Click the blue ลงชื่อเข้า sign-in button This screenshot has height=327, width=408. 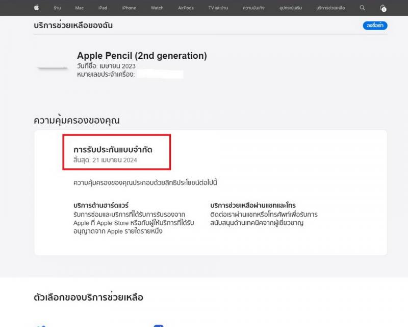(x=375, y=26)
